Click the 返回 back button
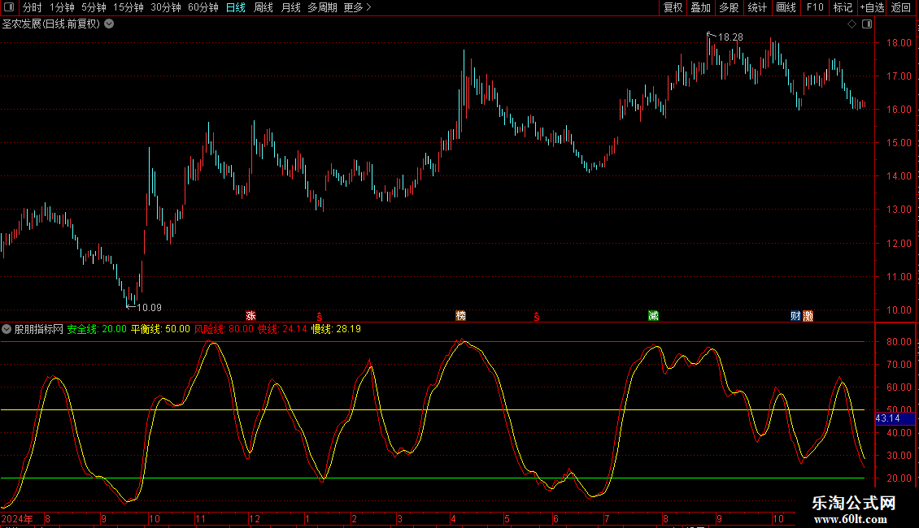 (x=901, y=7)
